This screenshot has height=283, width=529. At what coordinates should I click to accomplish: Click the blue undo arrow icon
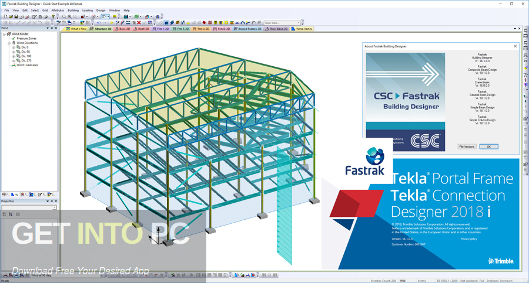99,23
